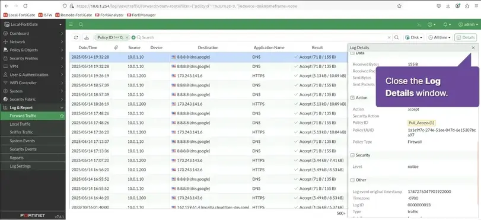The image size is (481, 220).
Task: Toggle favorite star on Forward Traffic
Action: tap(62, 116)
